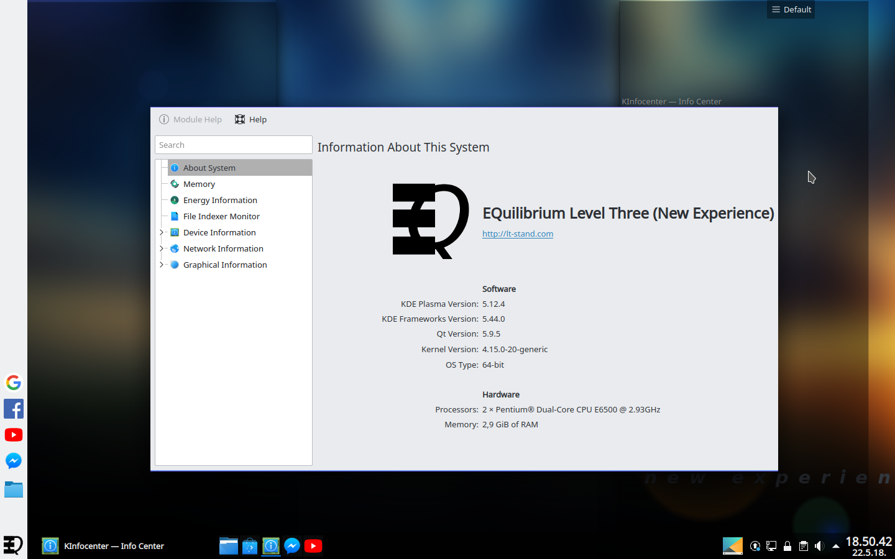Open the Energy Information module
The width and height of the screenshot is (895, 559).
(x=220, y=200)
